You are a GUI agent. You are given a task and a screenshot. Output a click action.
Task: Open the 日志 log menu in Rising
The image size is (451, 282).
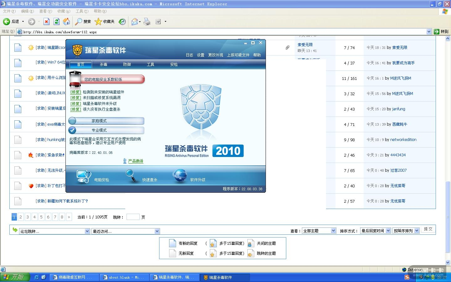coord(189,55)
